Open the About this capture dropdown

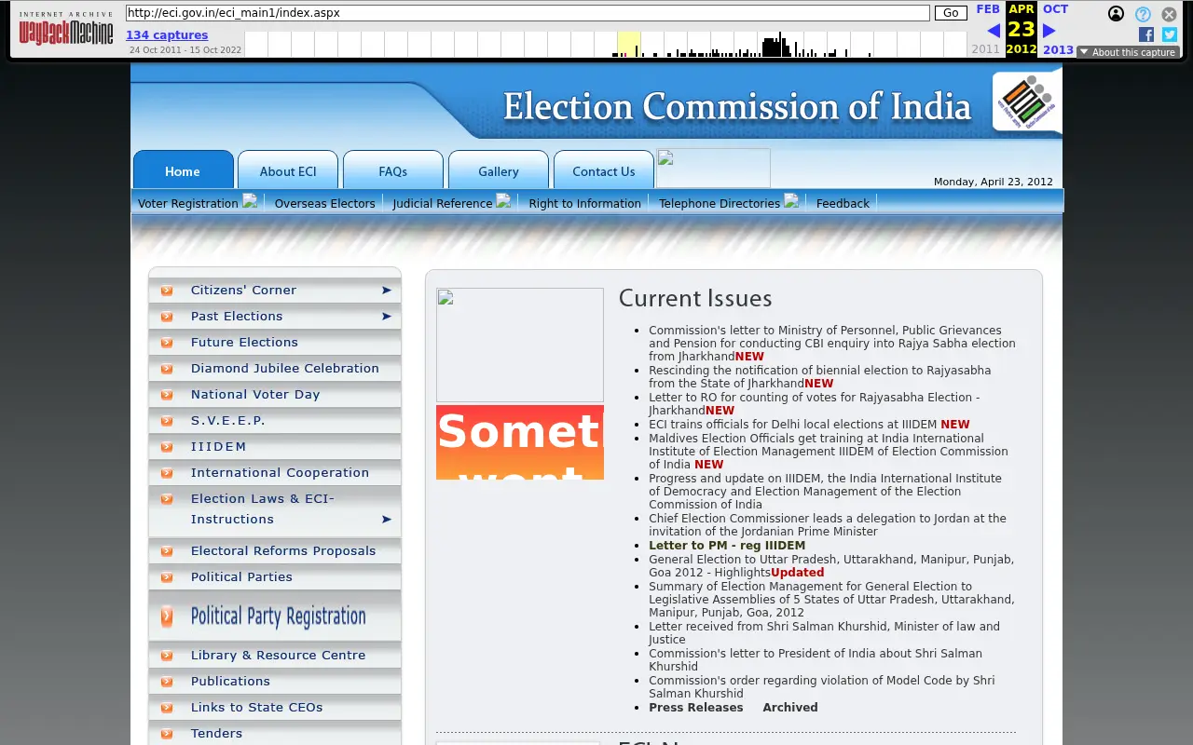1129,52
